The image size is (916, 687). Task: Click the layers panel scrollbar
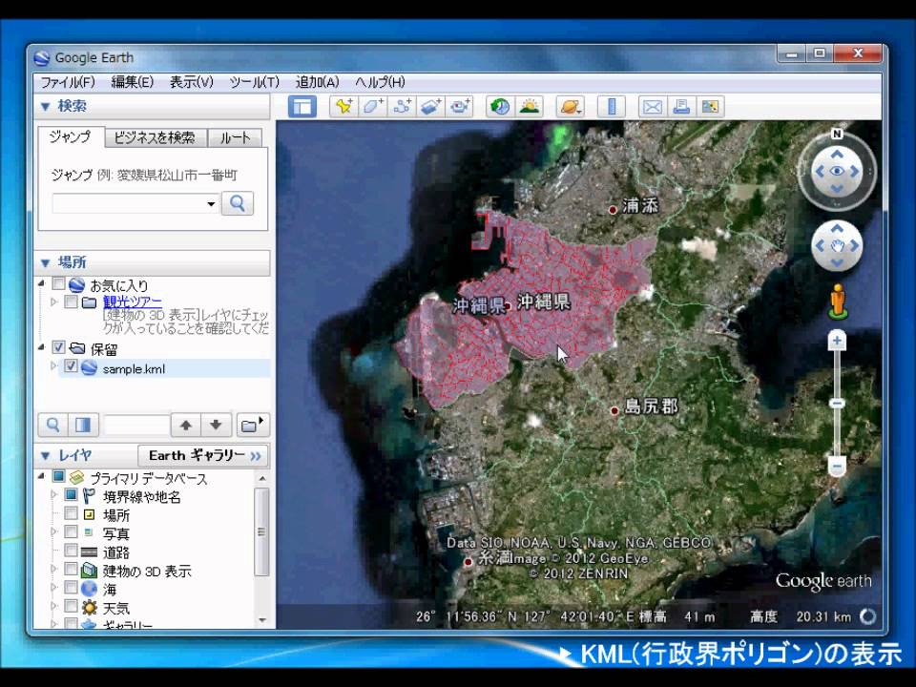coord(262,532)
